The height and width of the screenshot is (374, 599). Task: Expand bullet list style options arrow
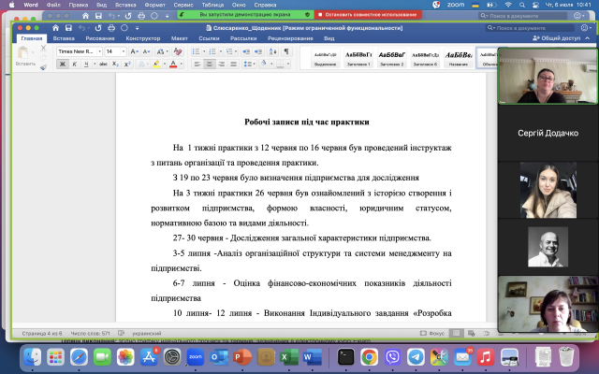click(x=204, y=51)
